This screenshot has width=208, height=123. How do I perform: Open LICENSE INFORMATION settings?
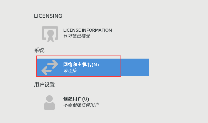pos(87,30)
